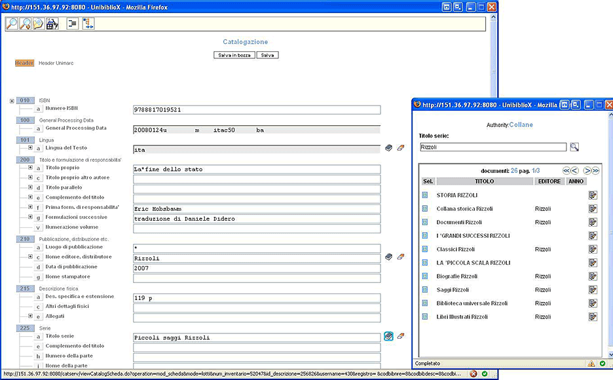Screen dimensions: 613x380
Task: Click into the Des. specifica e estensione field
Action: click(x=257, y=298)
